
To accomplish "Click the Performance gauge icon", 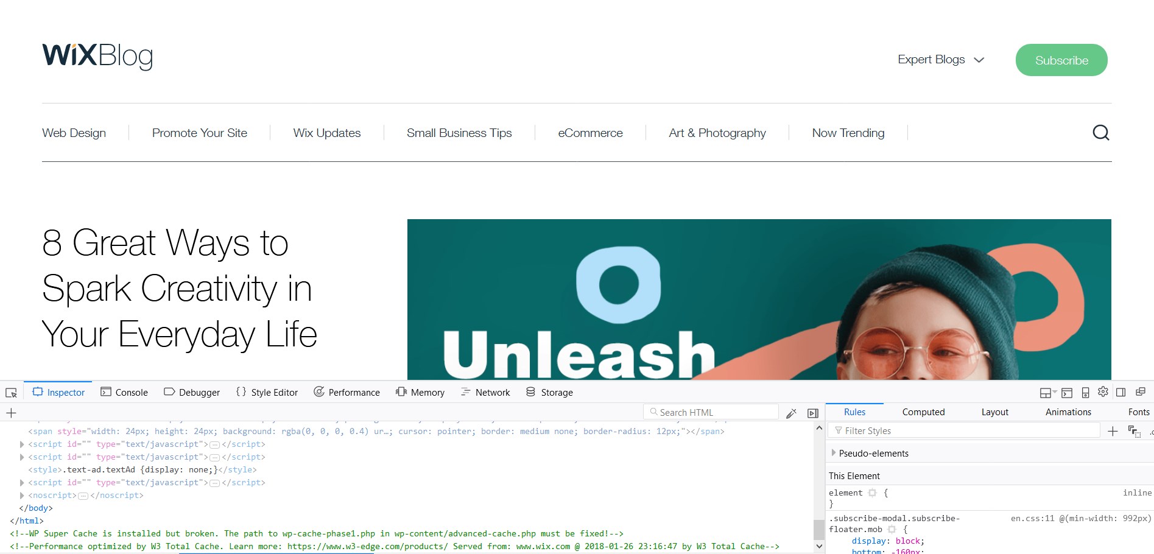I will click(x=318, y=392).
